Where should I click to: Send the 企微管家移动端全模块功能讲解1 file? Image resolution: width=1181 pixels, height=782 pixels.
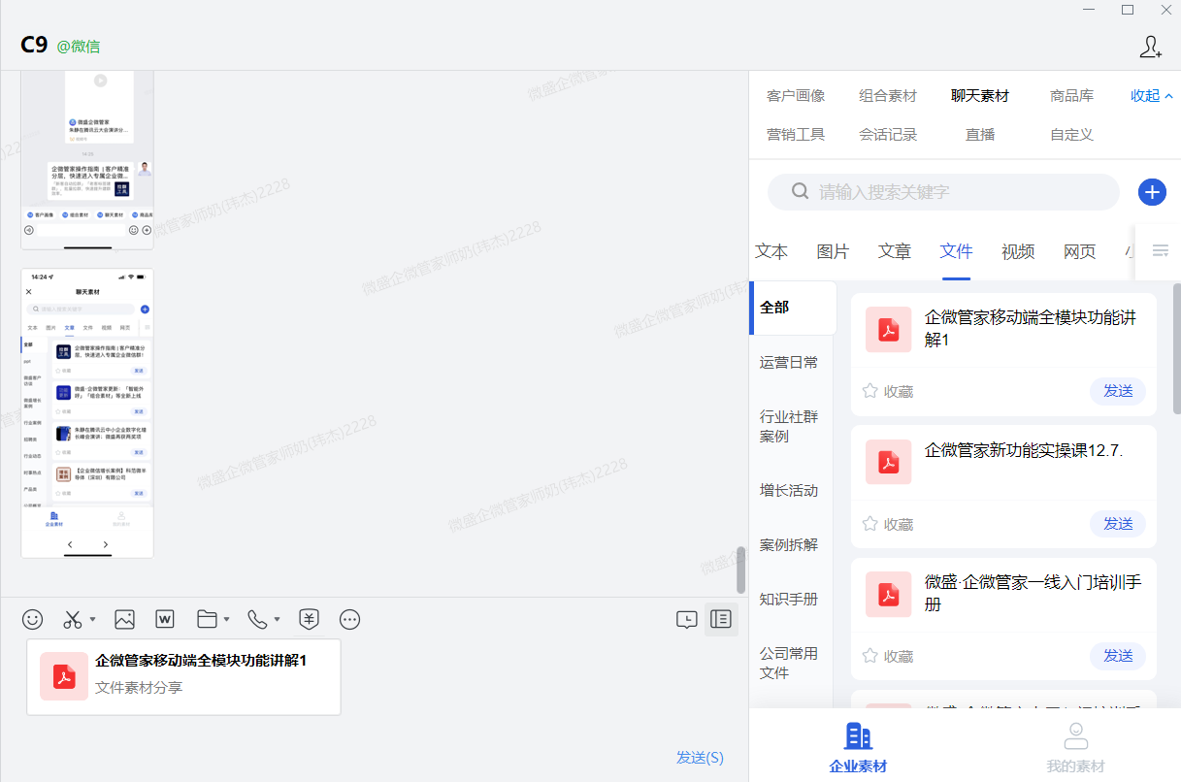(1118, 391)
